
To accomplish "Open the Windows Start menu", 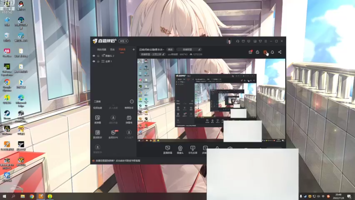I will click(x=4, y=196).
